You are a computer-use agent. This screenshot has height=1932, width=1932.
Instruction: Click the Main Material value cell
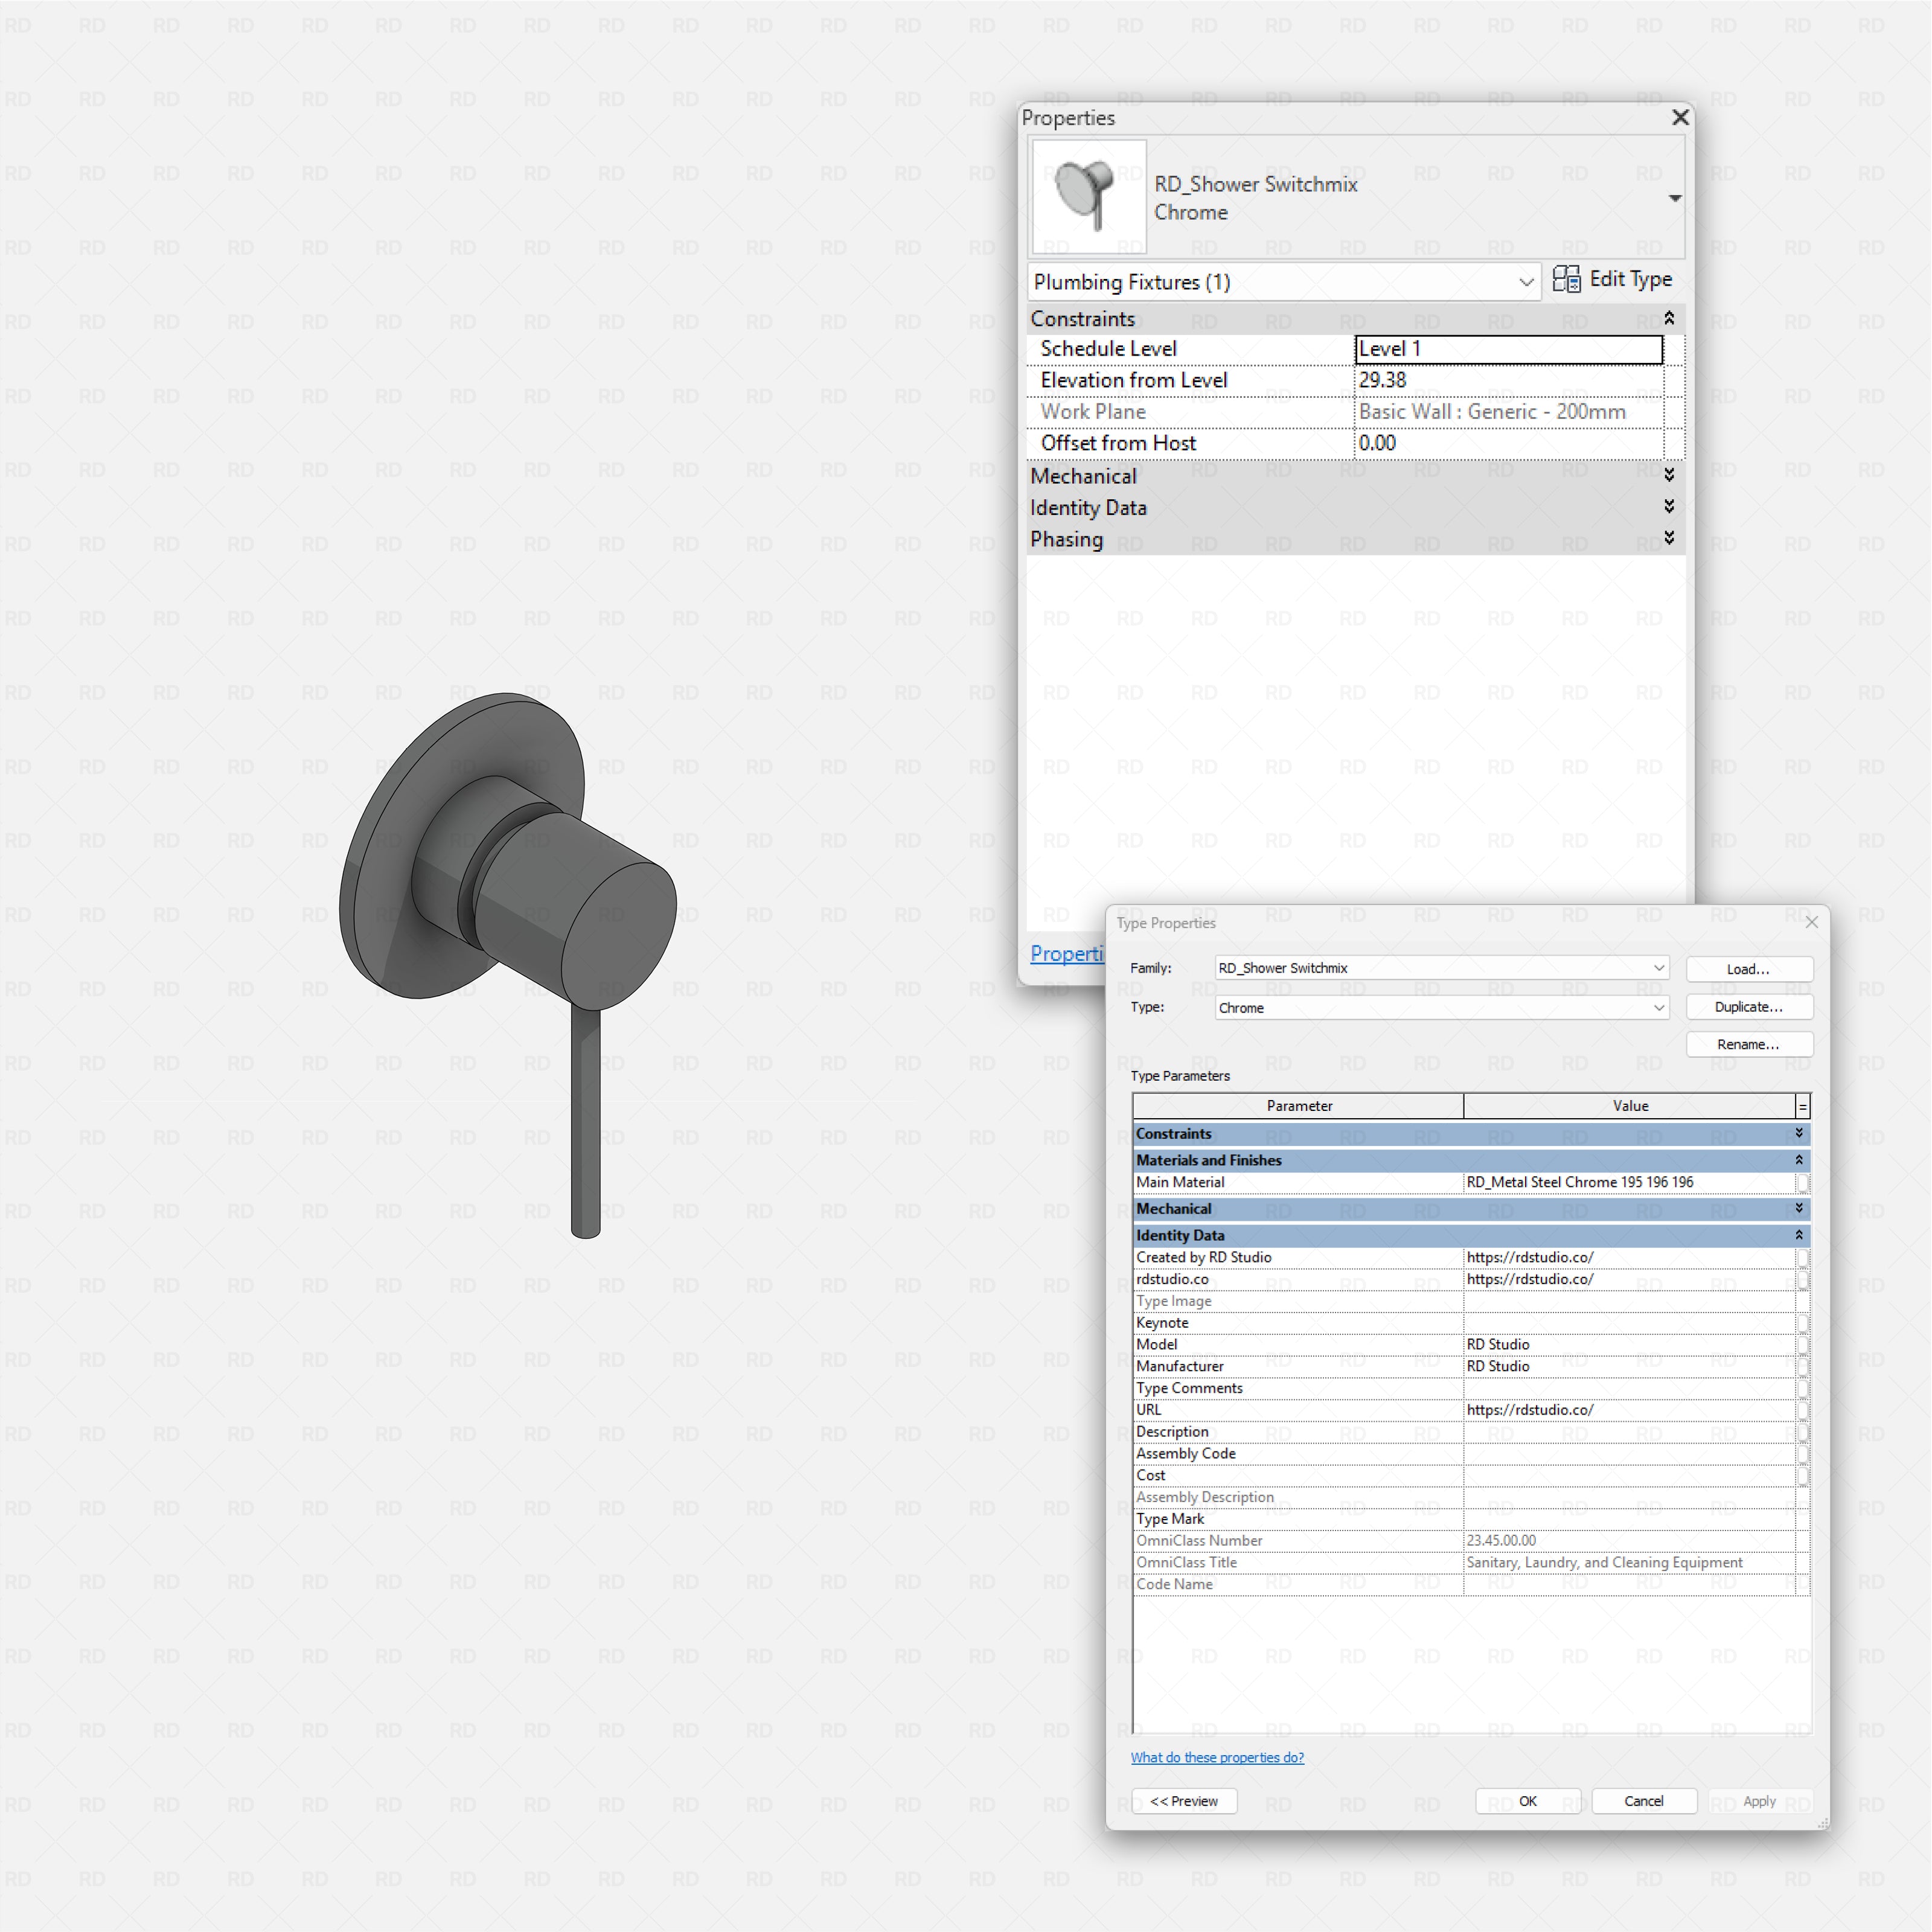point(1629,1183)
